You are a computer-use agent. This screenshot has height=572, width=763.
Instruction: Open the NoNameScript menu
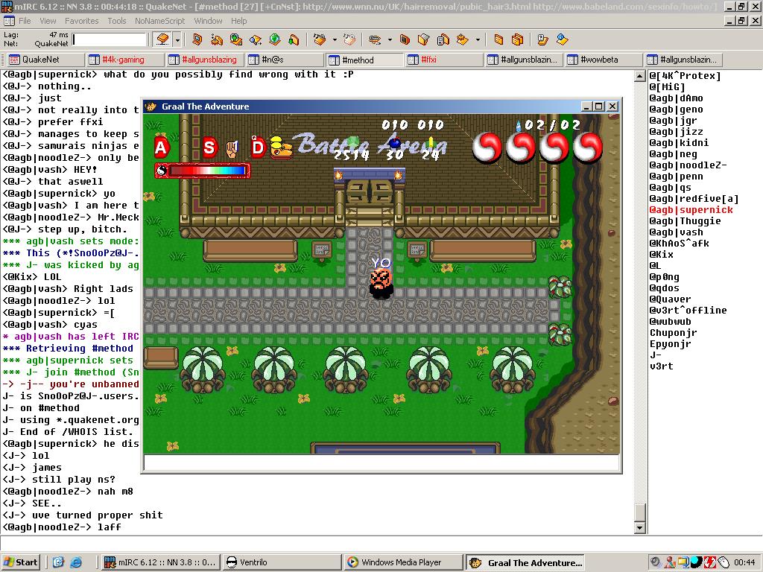point(160,21)
